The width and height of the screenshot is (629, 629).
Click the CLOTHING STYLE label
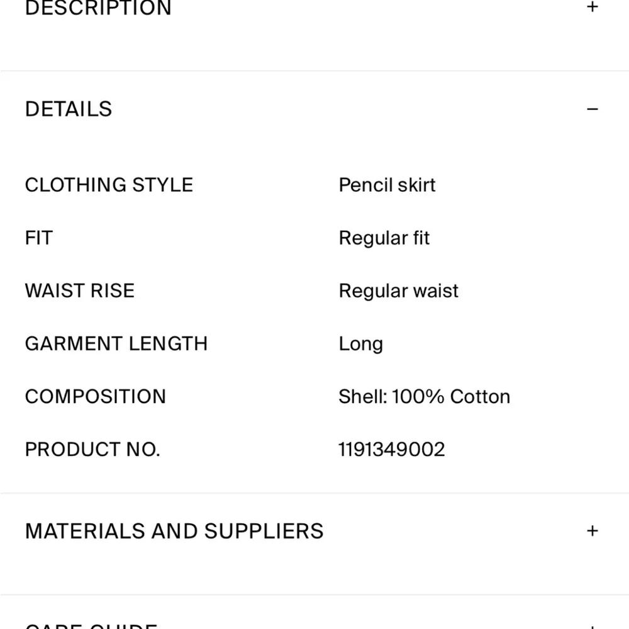click(109, 185)
